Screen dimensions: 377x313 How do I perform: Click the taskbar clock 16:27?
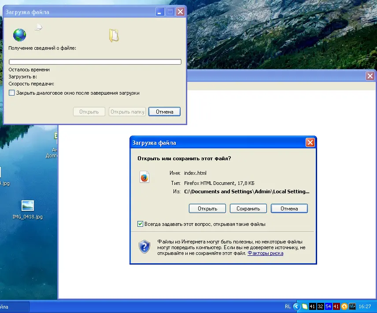click(x=365, y=306)
